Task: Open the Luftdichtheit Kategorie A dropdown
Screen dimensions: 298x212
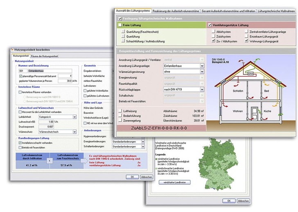Action: 74,117
